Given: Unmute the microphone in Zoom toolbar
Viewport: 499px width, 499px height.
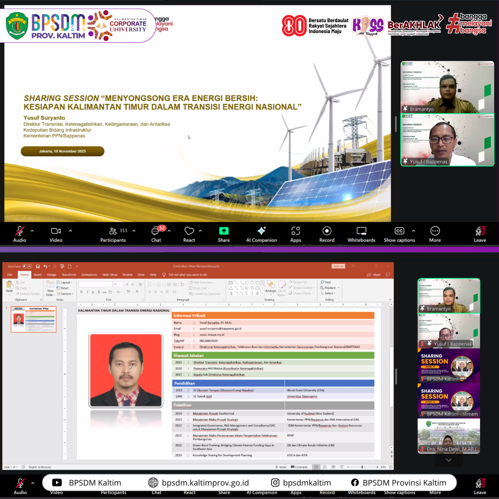Looking at the screenshot, I should (x=20, y=231).
